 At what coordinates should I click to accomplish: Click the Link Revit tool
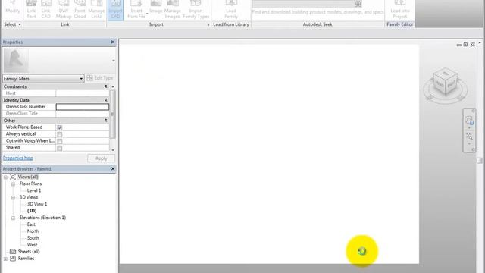click(x=31, y=10)
